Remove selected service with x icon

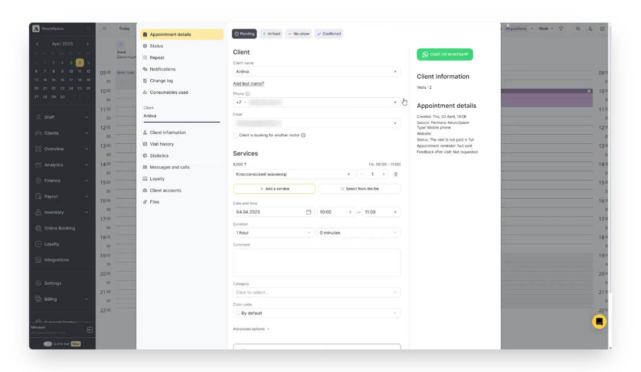coord(349,174)
